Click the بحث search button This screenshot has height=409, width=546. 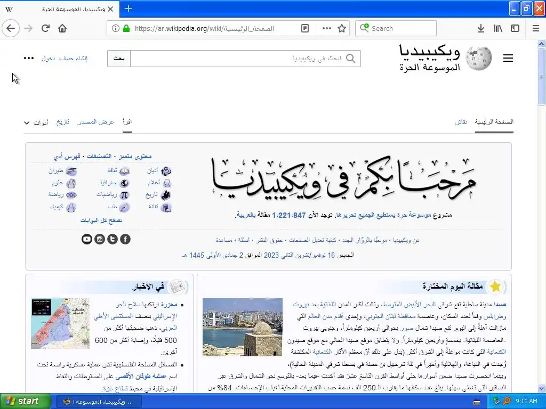(119, 59)
